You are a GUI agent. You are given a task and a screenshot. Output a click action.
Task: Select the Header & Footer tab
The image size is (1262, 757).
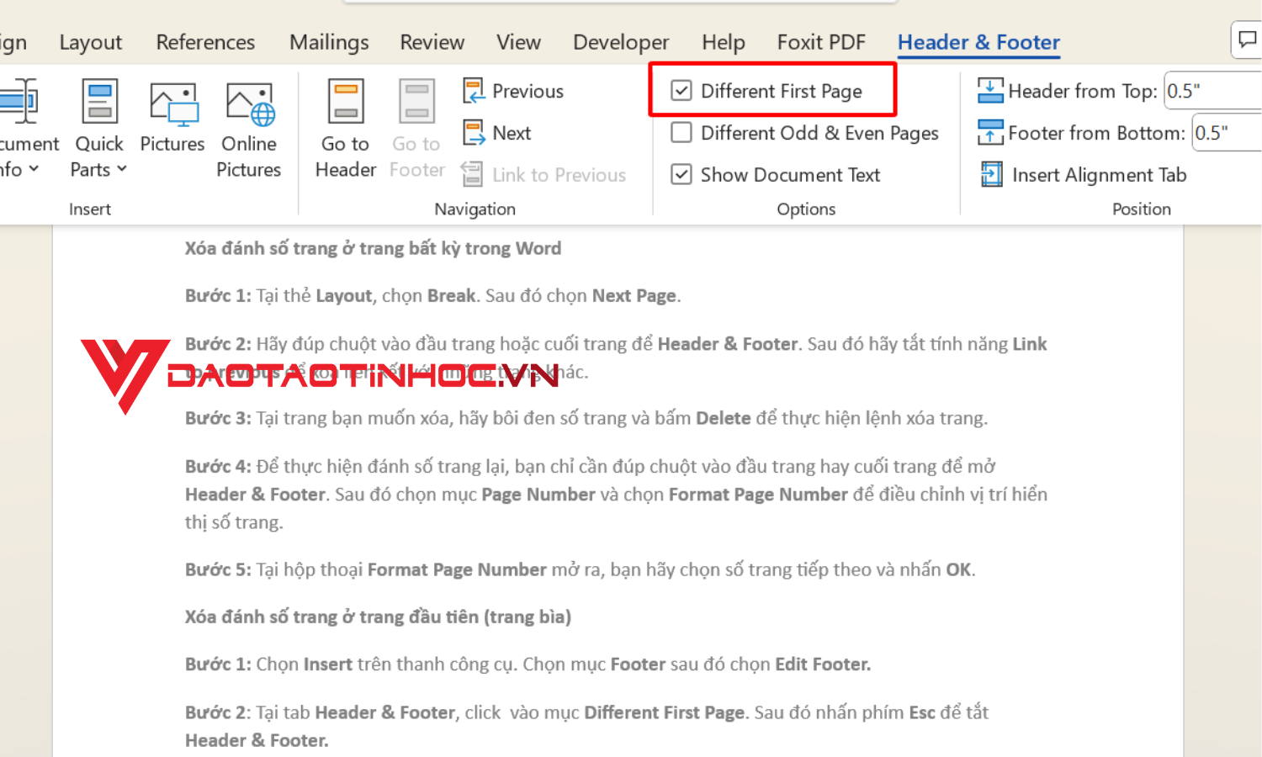978,41
